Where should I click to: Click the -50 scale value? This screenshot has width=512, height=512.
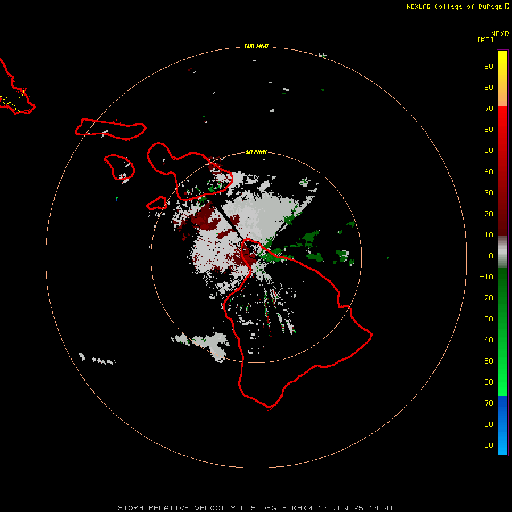[x=486, y=361]
